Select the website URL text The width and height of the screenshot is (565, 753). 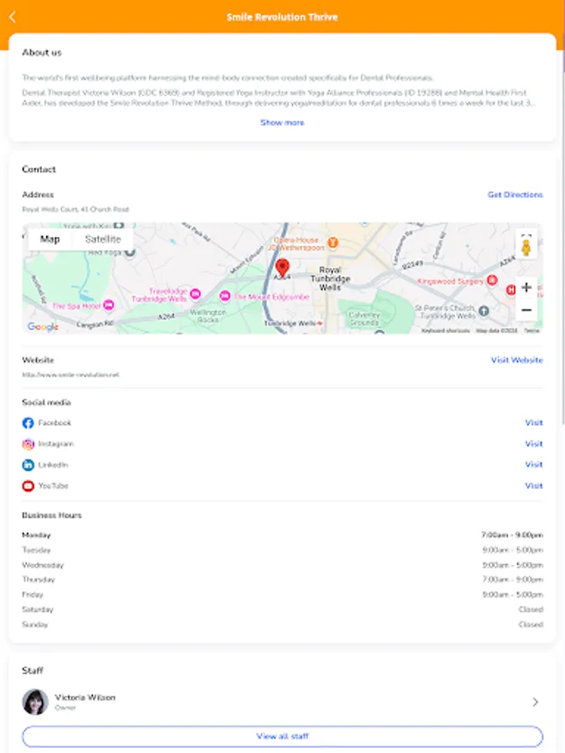[70, 375]
